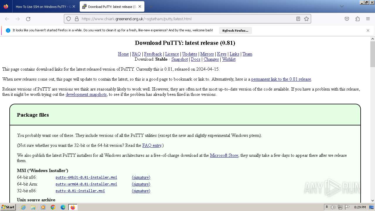Launch Microsoft Edge from the taskbar
The image size is (375, 211).
click(x=63, y=207)
